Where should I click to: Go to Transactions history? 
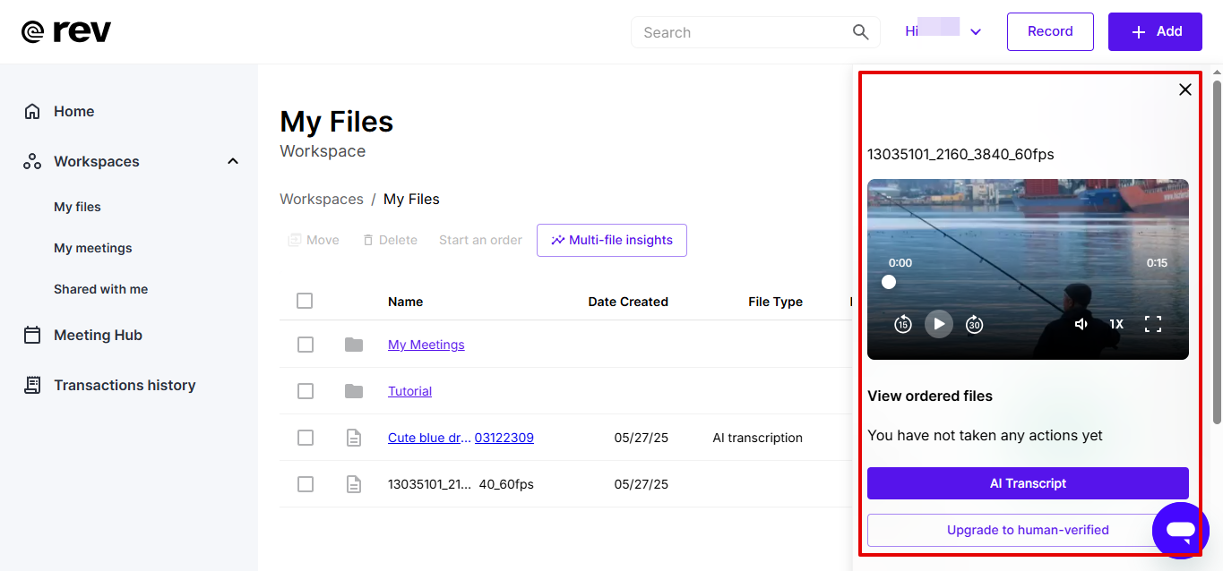[x=125, y=386]
